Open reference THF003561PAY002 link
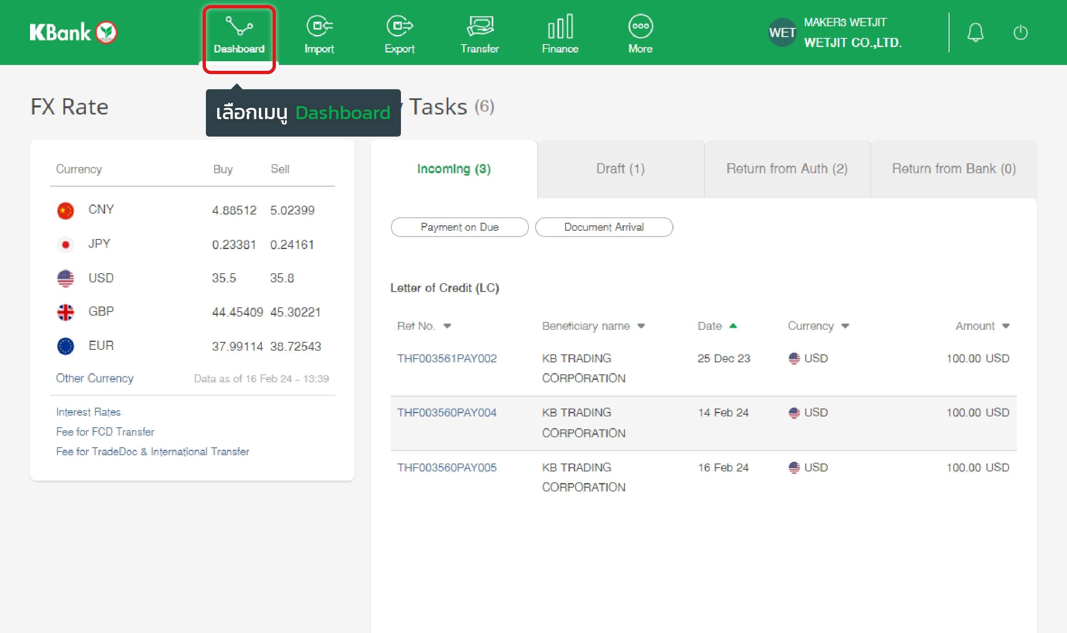The width and height of the screenshot is (1067, 633). coord(446,358)
